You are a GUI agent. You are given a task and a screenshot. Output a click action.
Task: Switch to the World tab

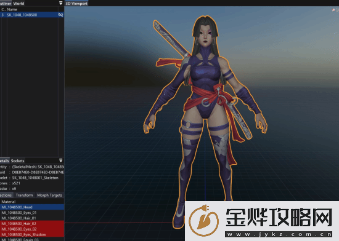click(x=18, y=3)
